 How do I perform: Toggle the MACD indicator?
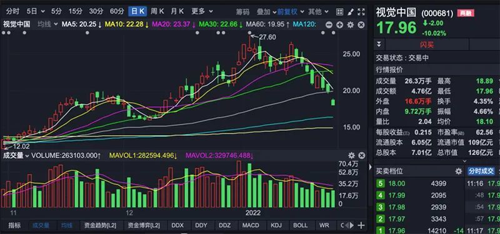(251, 225)
